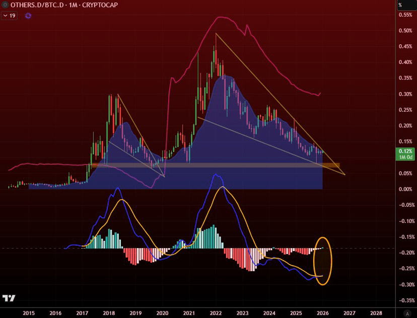Click the 0.50% price scale label

click(x=405, y=31)
